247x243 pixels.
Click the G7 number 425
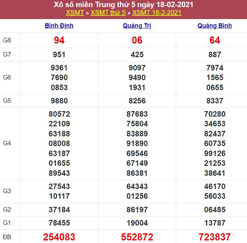[x=137, y=55]
